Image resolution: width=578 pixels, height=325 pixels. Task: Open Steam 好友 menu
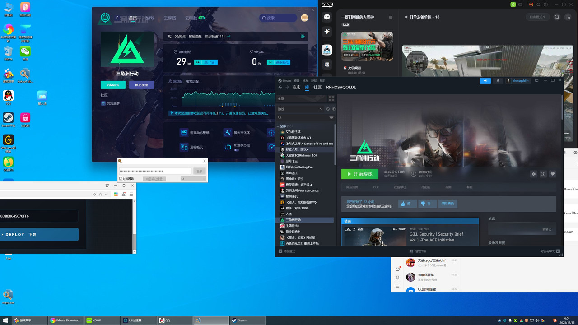tap(305, 81)
